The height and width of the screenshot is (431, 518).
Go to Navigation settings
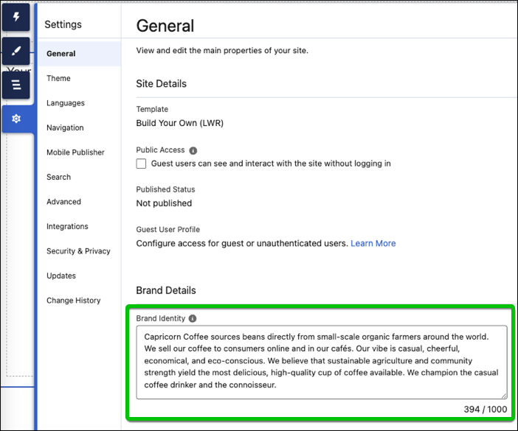tap(80, 128)
